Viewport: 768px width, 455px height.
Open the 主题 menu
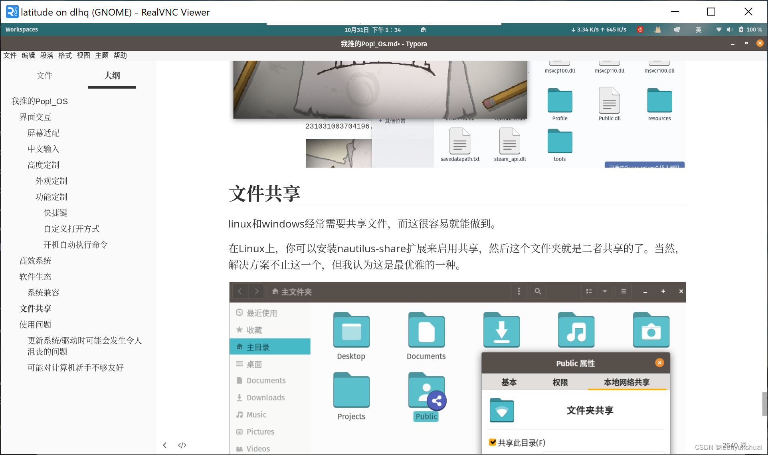pyautogui.click(x=102, y=55)
